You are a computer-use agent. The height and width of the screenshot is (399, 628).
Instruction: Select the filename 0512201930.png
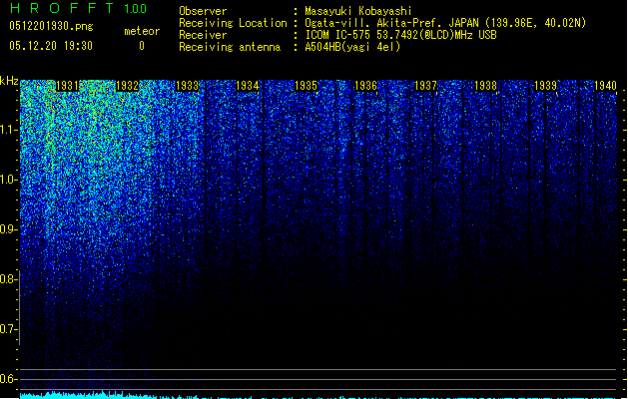pos(51,26)
